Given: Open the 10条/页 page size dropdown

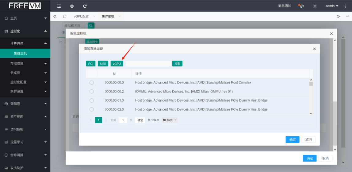Looking at the screenshot, I should 170,120.
